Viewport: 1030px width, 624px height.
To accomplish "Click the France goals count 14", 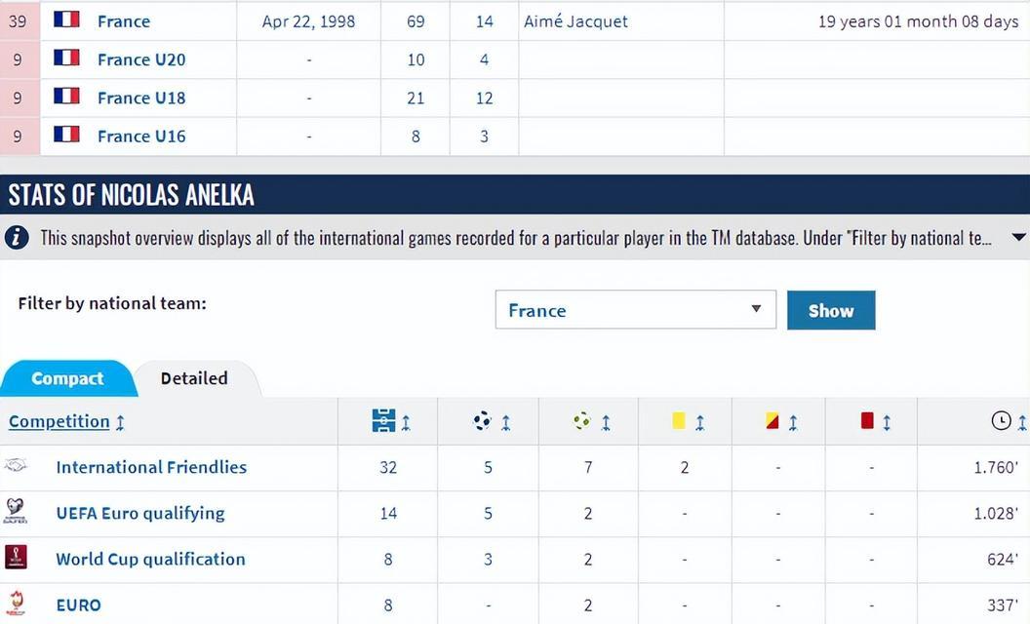I will 484,21.
